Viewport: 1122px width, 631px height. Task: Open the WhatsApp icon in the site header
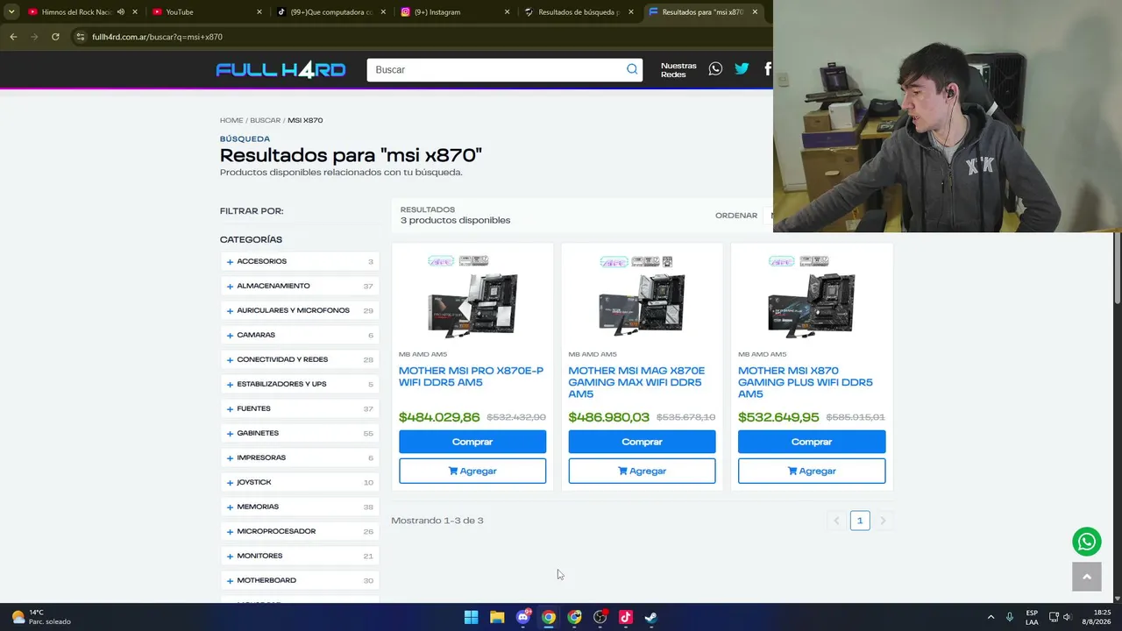tap(715, 69)
